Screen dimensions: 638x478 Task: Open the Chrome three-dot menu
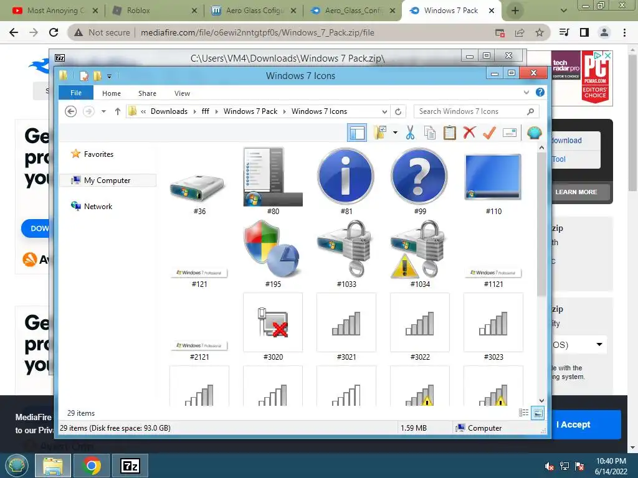pos(624,32)
